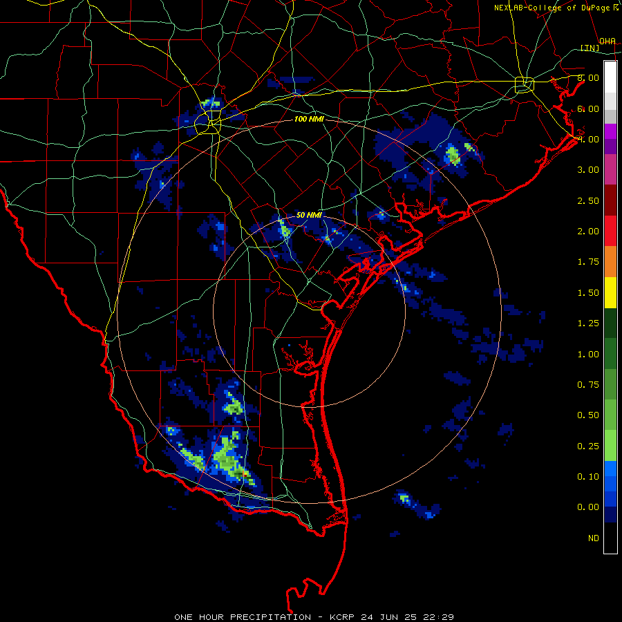Select the yellow swatch beside 1.50

tap(610, 292)
